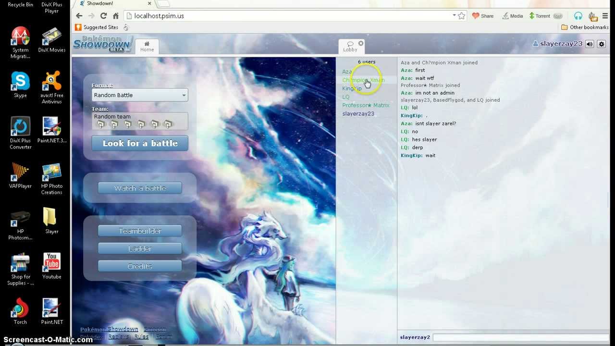
Task: Open Skype desktop icon
Action: point(20,84)
